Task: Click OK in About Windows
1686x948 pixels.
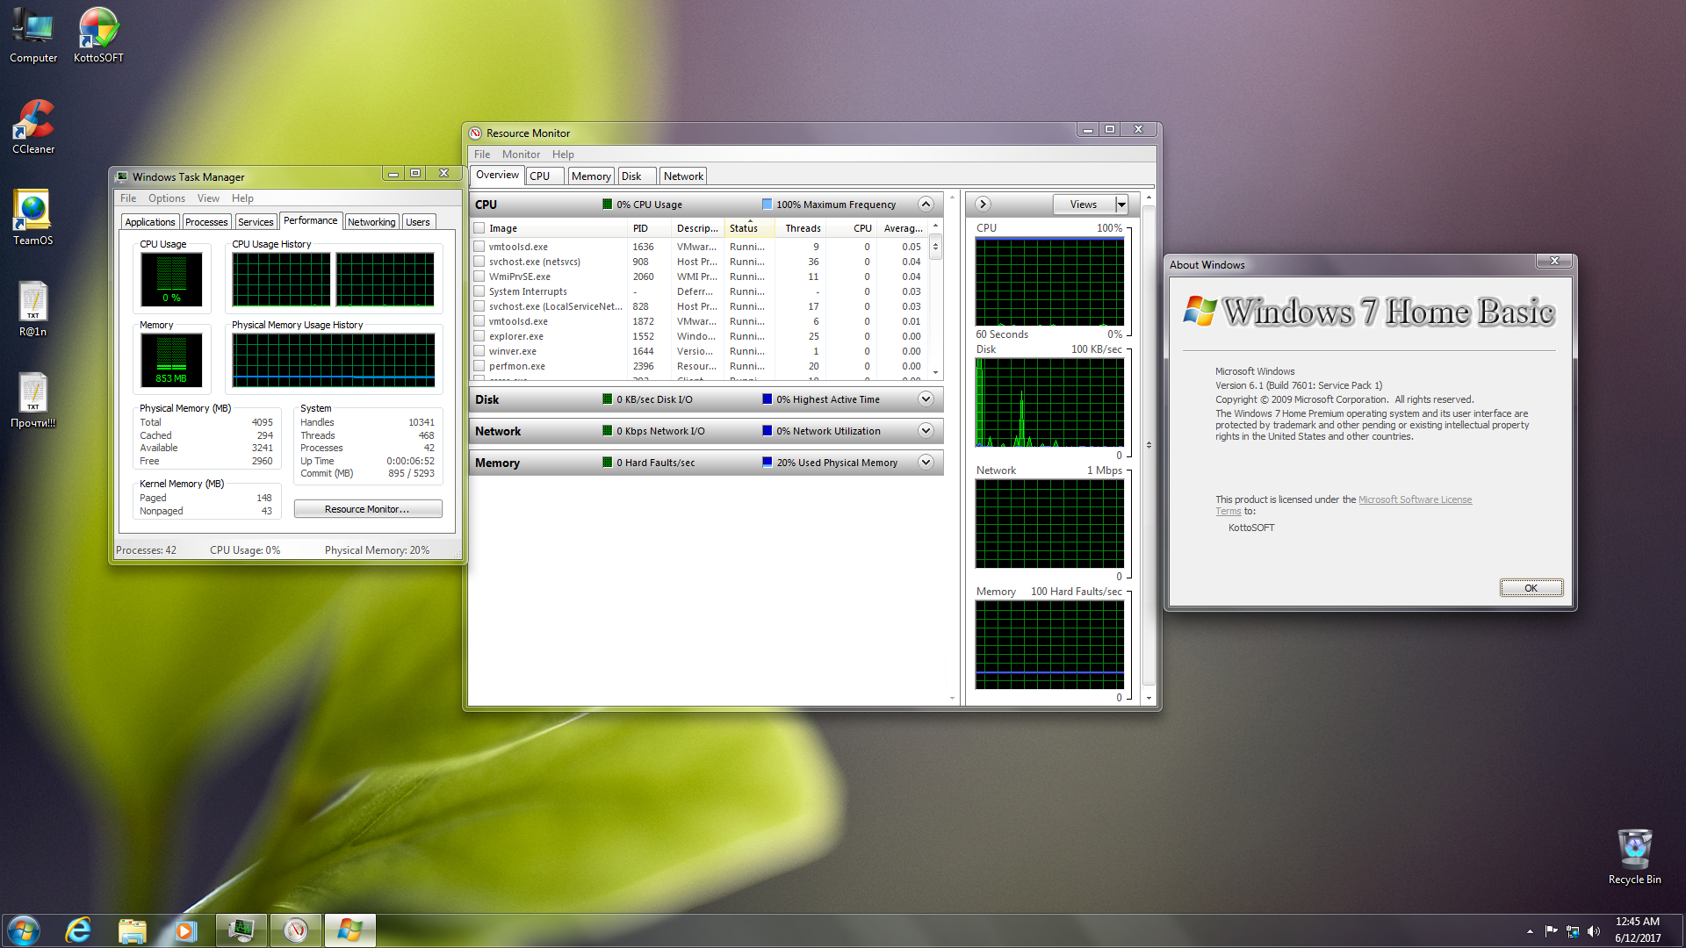Action: (x=1531, y=588)
